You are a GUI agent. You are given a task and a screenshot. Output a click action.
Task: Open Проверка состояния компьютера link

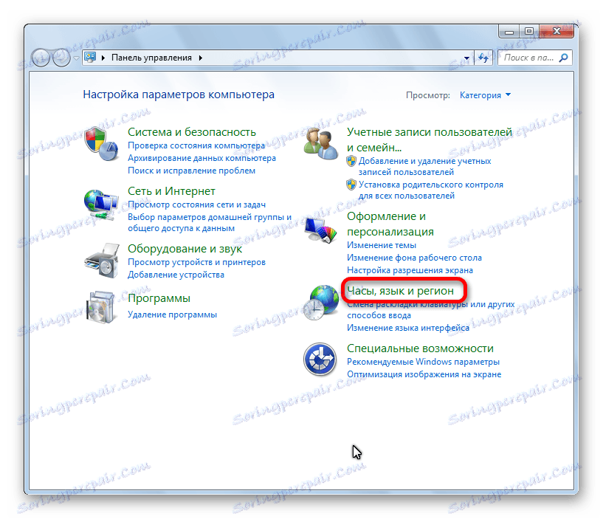[196, 145]
